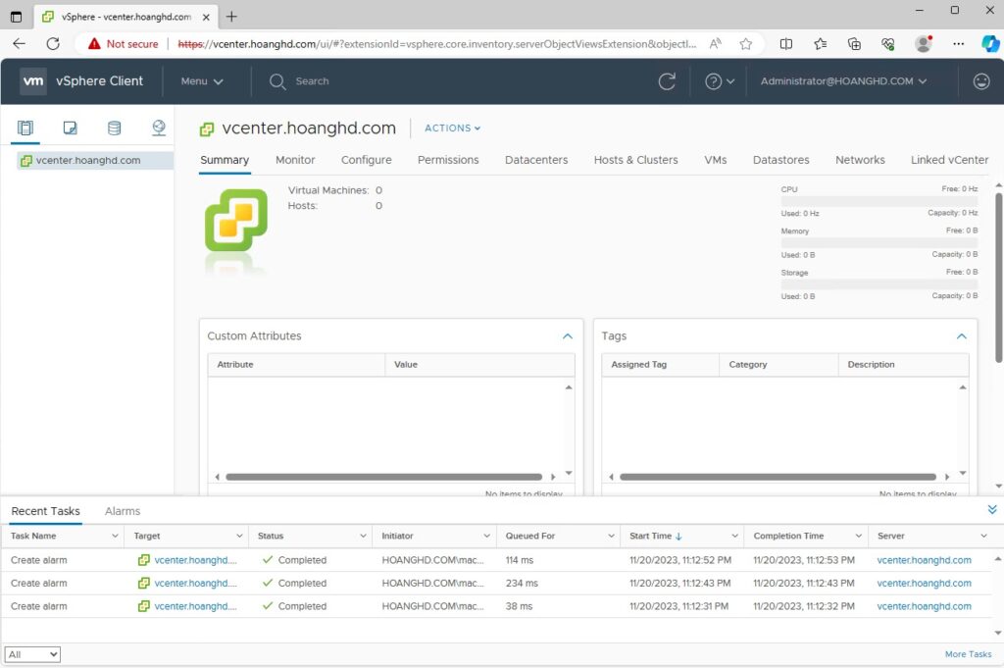Go back in the browser

(20, 43)
